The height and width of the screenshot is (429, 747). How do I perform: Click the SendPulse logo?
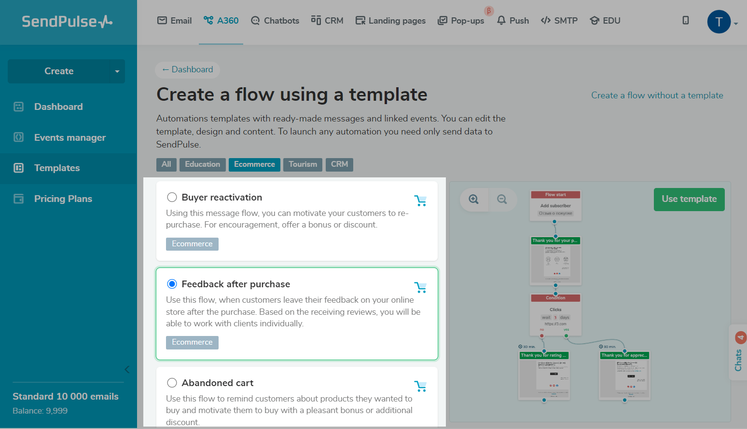67,22
